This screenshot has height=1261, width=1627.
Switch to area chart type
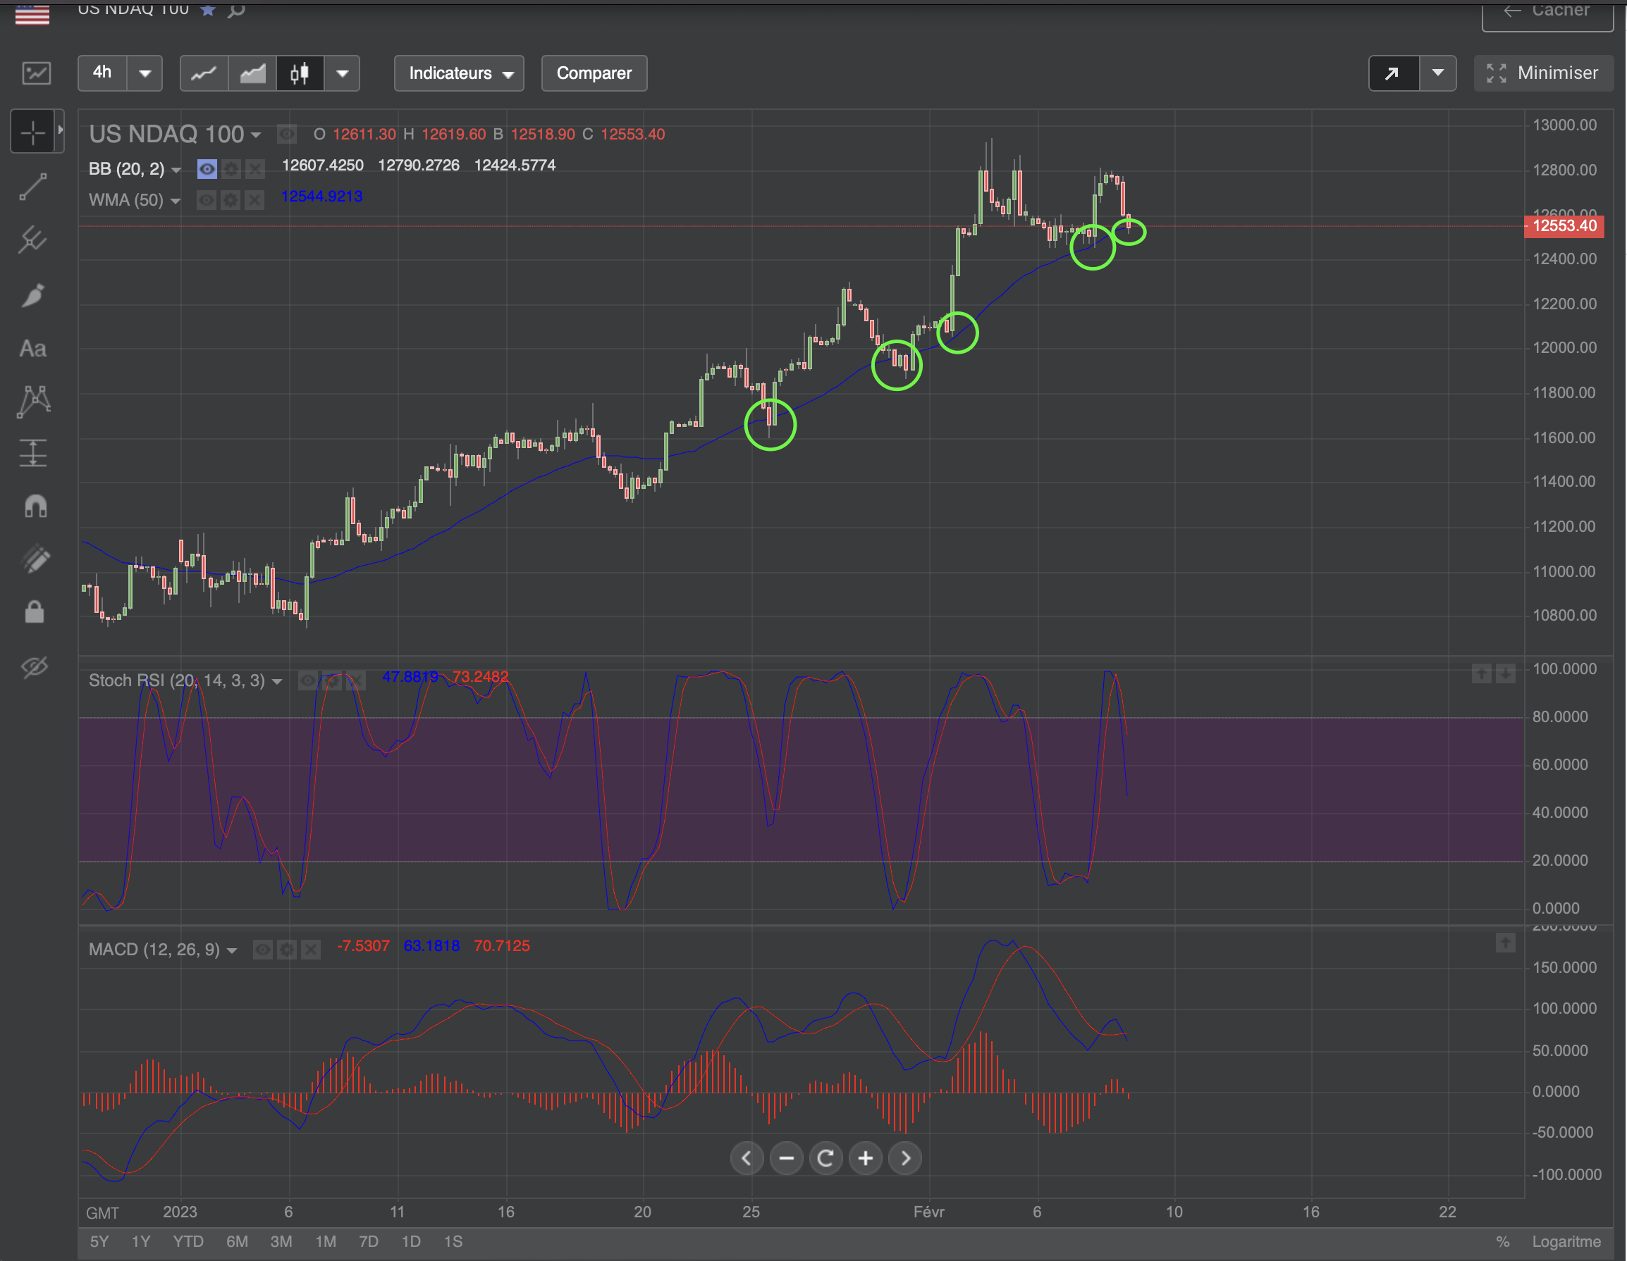252,73
